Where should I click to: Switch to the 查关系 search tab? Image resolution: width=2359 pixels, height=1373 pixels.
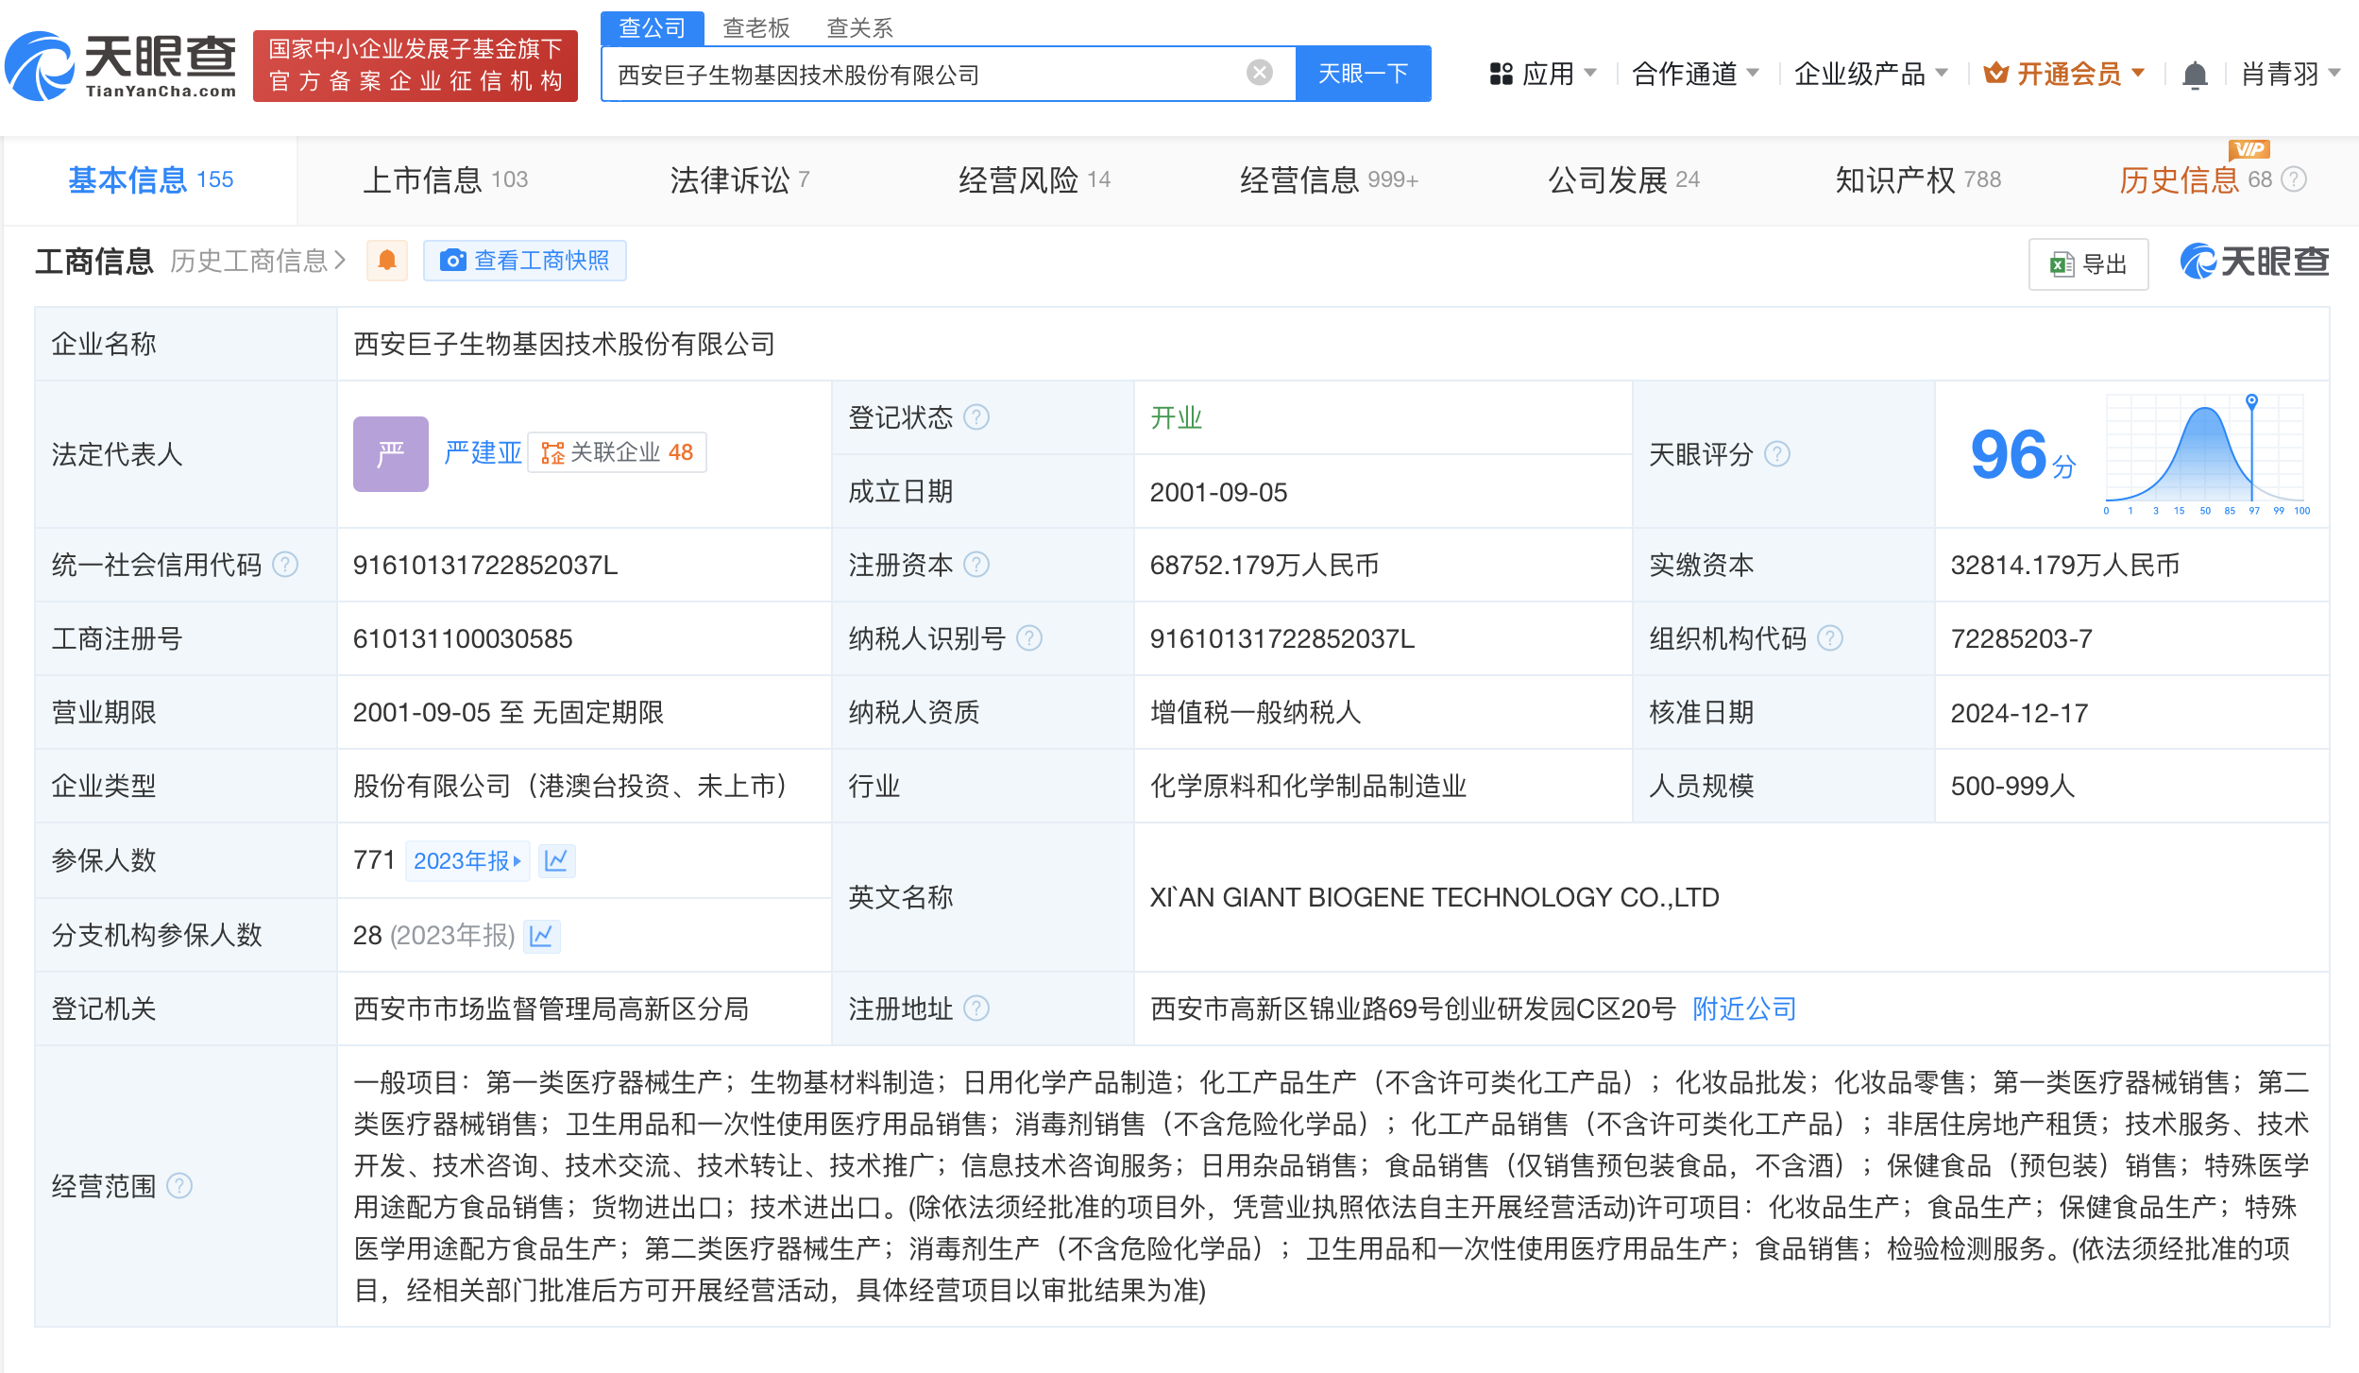click(x=859, y=28)
